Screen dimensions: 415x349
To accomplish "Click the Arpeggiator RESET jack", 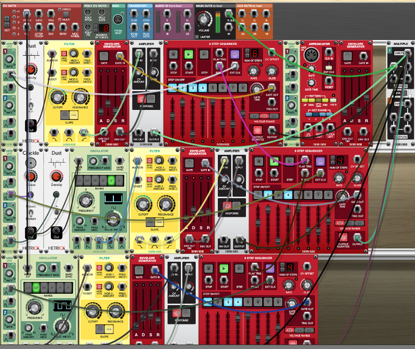I will tap(328, 80).
